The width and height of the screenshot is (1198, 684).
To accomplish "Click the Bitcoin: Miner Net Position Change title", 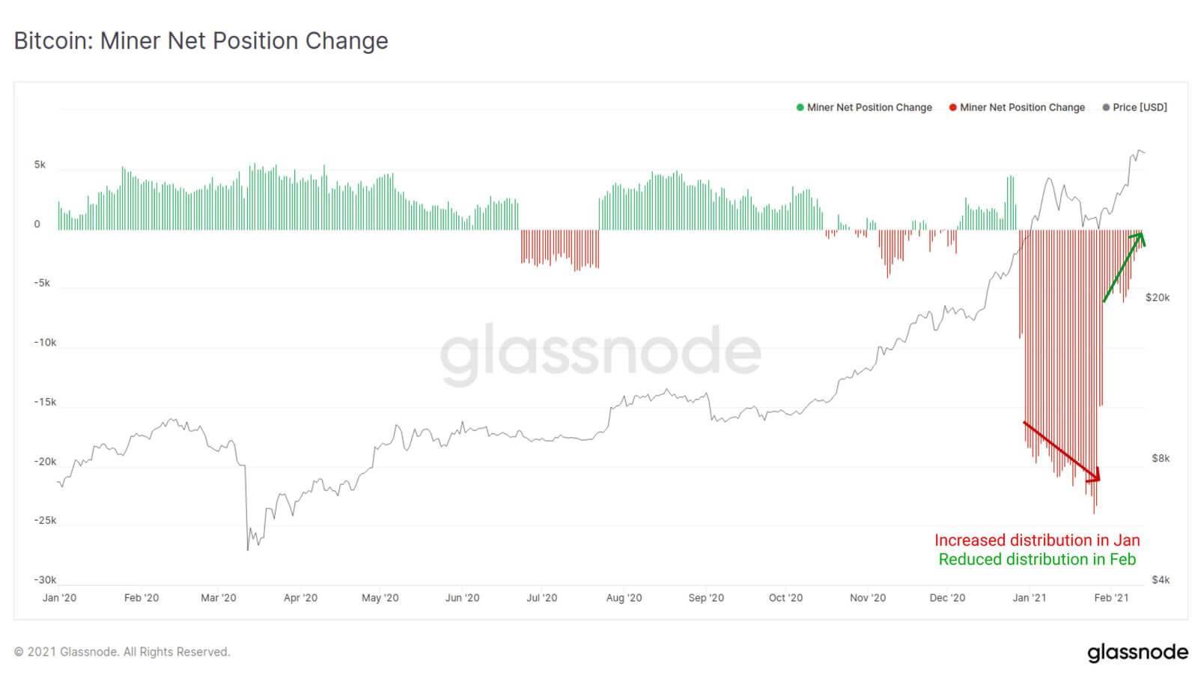I will click(x=201, y=41).
